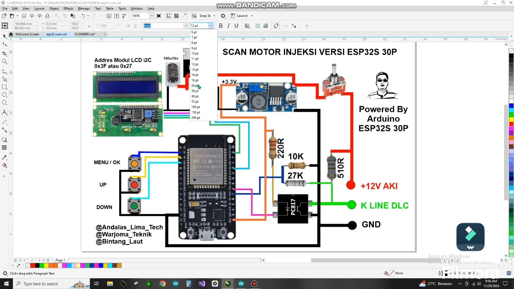Expand the Undo history arrow

[88, 16]
